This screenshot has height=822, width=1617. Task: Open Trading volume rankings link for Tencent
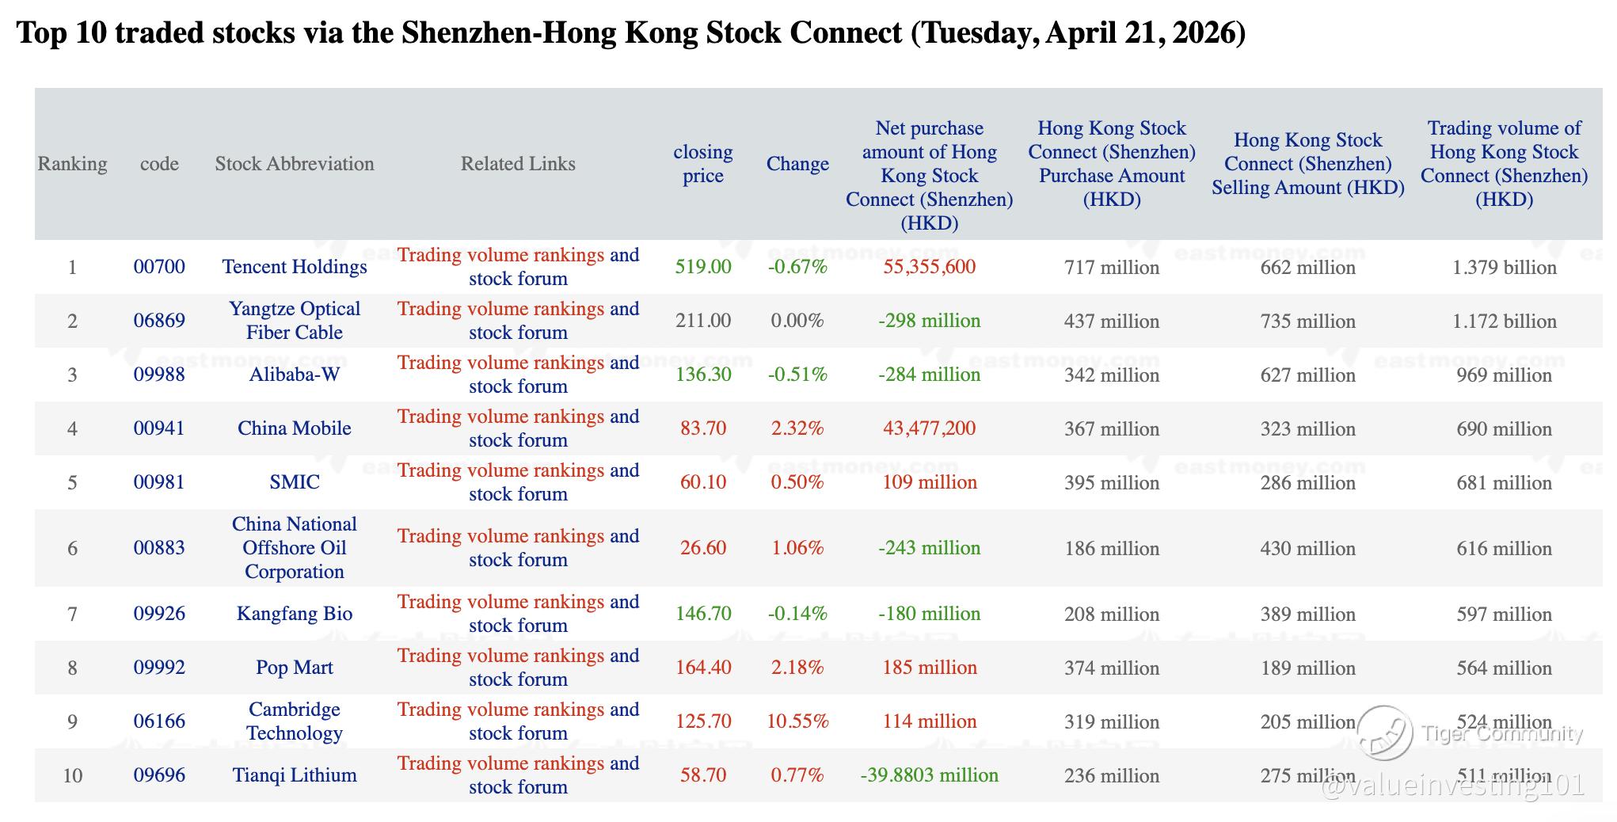(x=501, y=255)
